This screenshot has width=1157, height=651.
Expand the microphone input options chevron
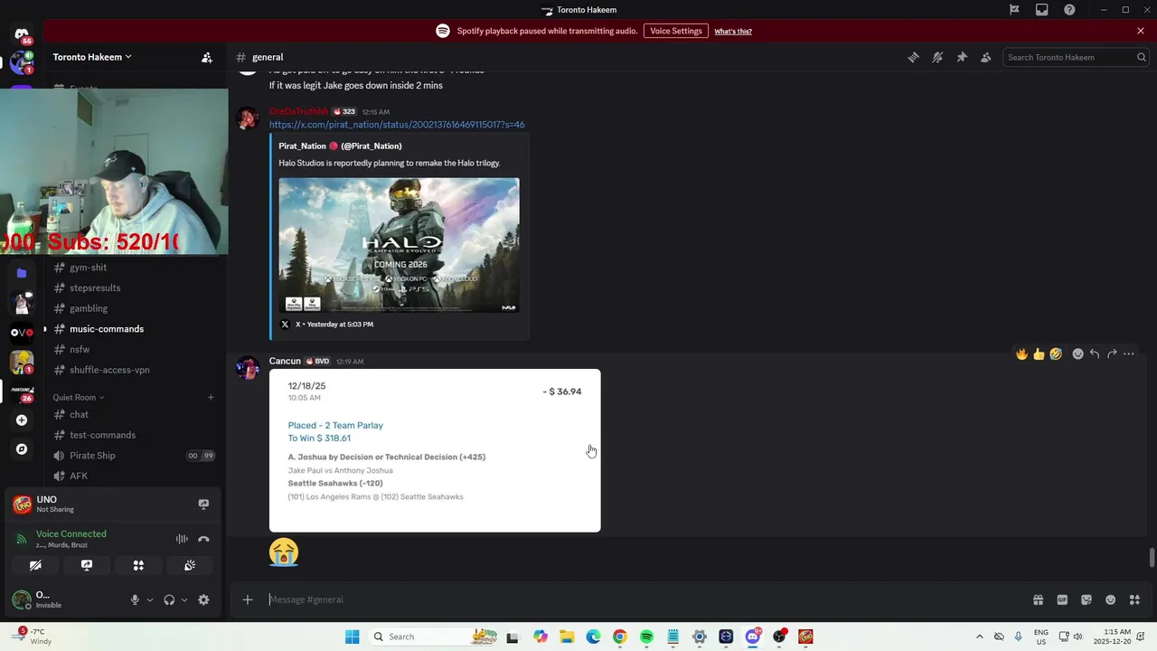click(x=150, y=599)
